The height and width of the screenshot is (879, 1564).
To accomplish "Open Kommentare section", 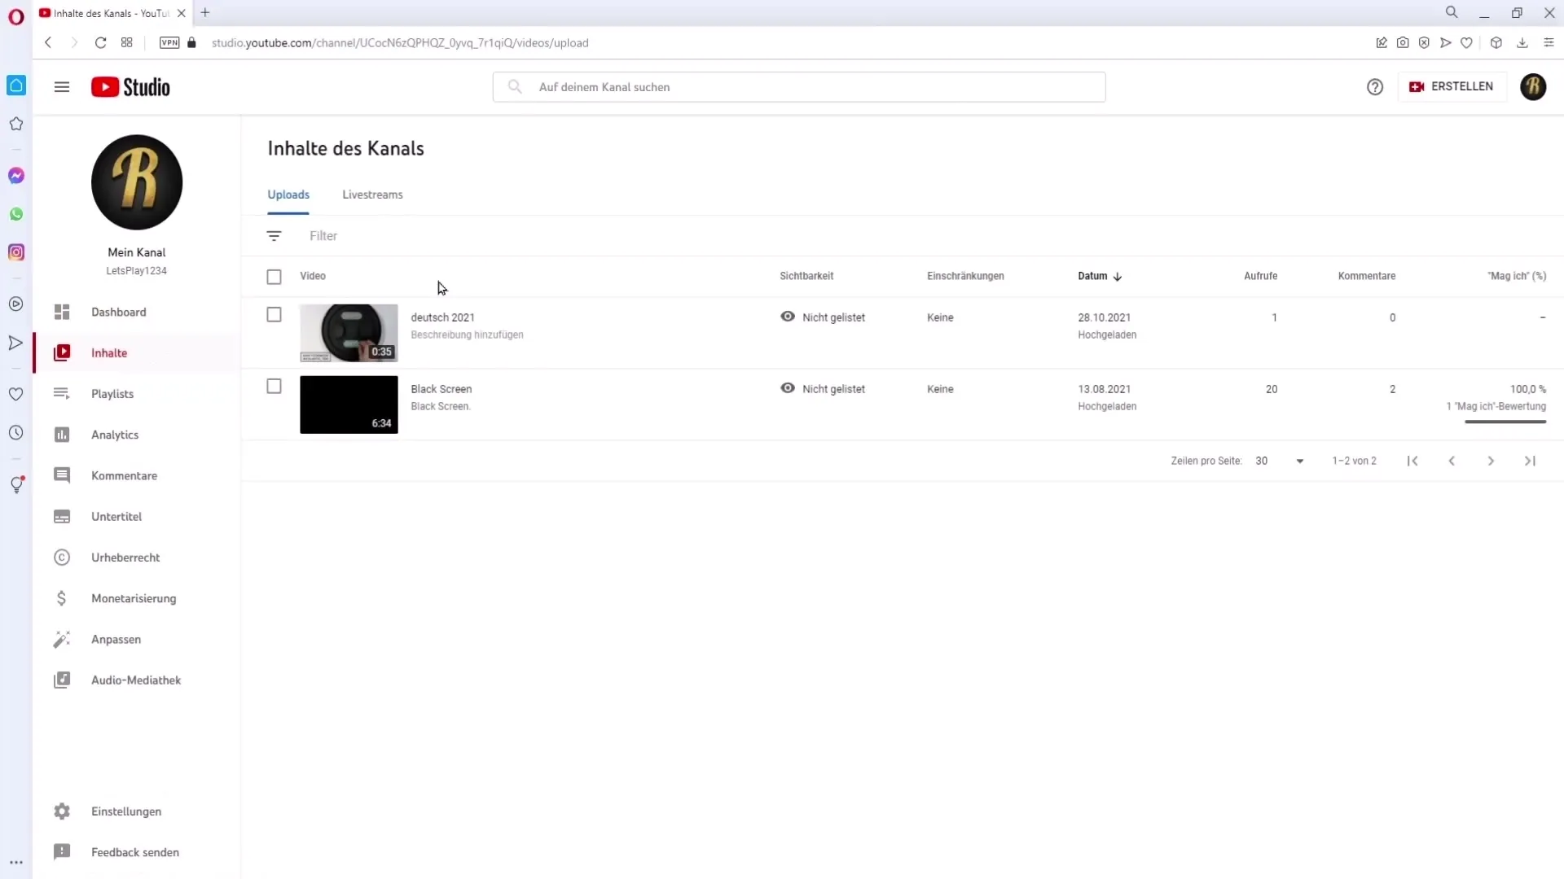I will (124, 474).
